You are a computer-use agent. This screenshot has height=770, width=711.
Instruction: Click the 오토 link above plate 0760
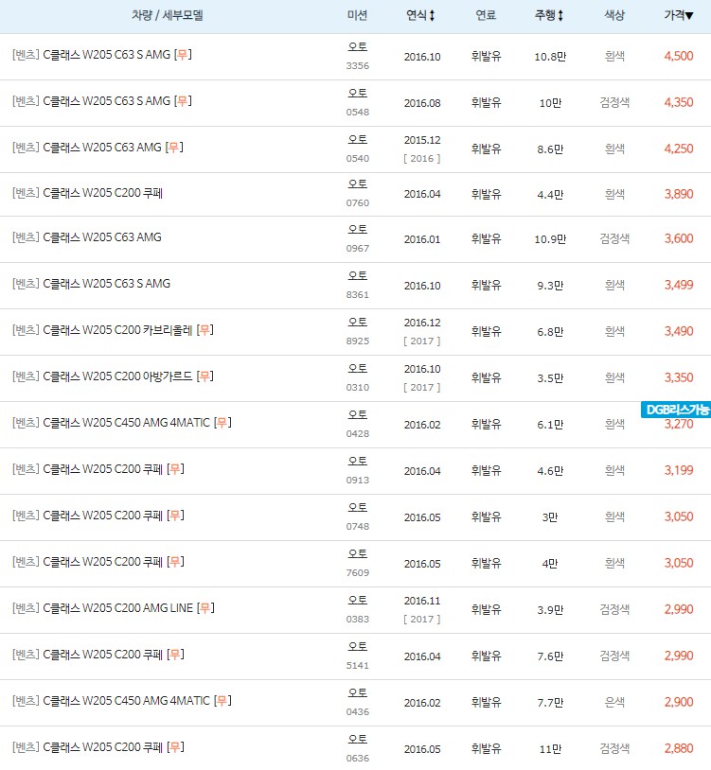[x=357, y=184]
